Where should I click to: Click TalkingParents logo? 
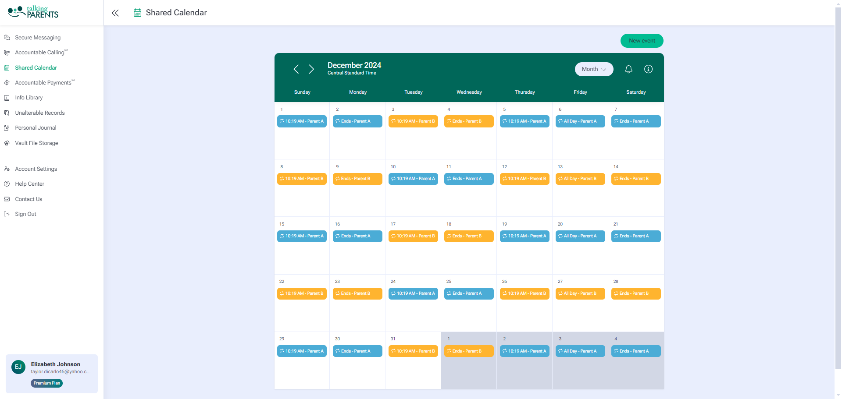pos(33,12)
